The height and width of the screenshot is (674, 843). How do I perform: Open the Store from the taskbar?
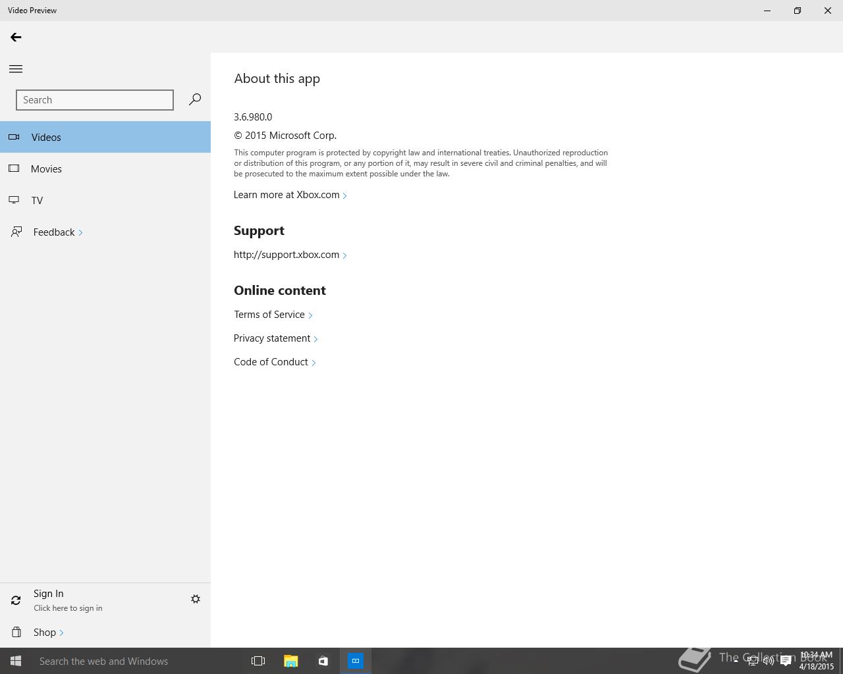click(x=323, y=661)
